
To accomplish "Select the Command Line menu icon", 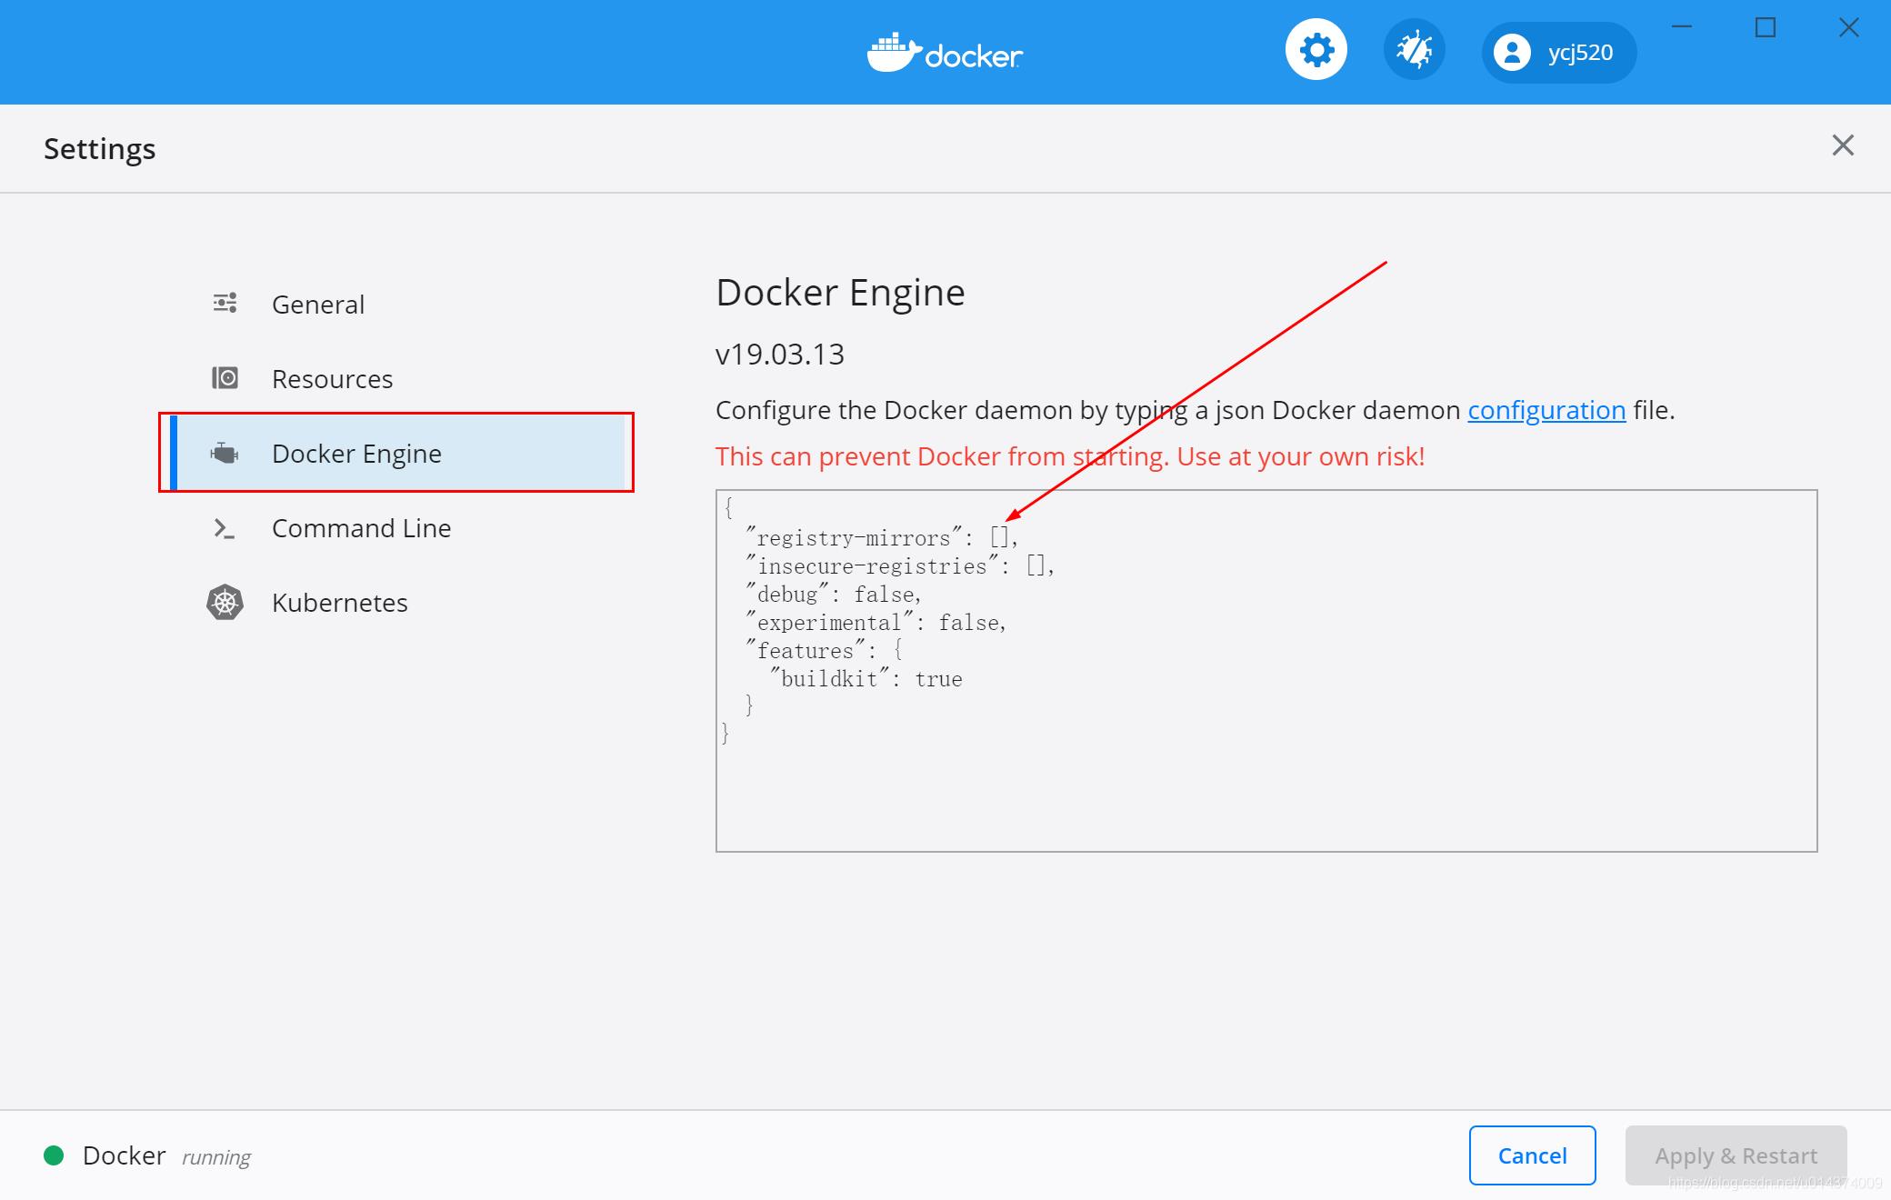I will (224, 527).
